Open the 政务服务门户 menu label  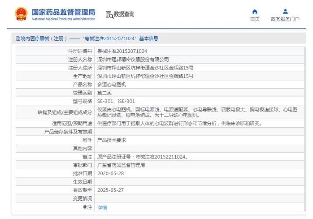click(x=285, y=19)
